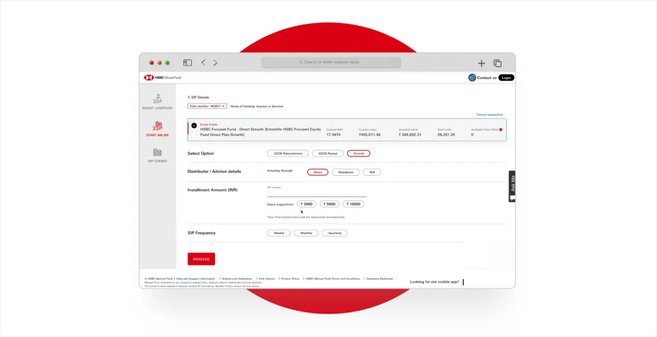Click the PROCEED button
Viewport: 657px width, 337px height.
(x=201, y=259)
